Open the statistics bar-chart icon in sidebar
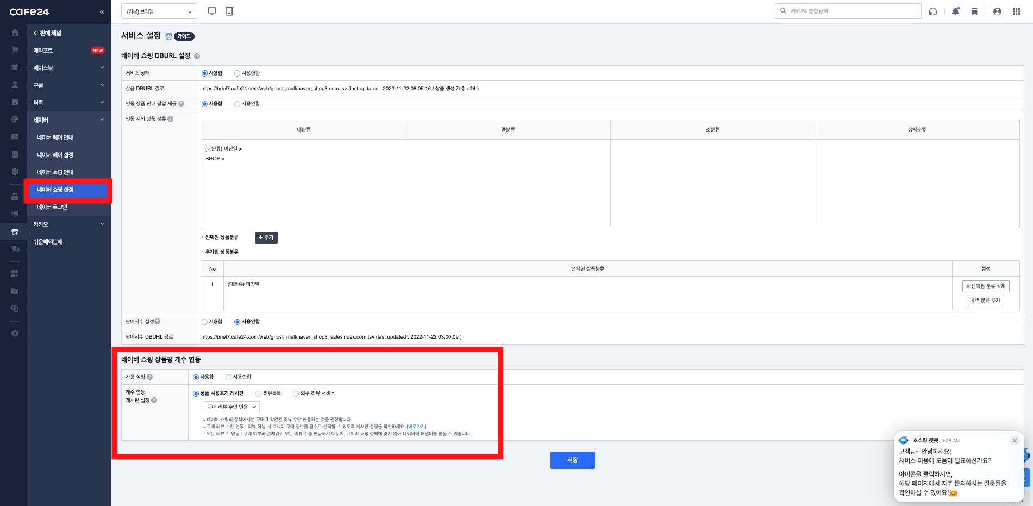 tap(15, 154)
